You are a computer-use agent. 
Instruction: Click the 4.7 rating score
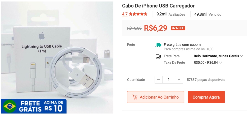pyautogui.click(x=125, y=14)
